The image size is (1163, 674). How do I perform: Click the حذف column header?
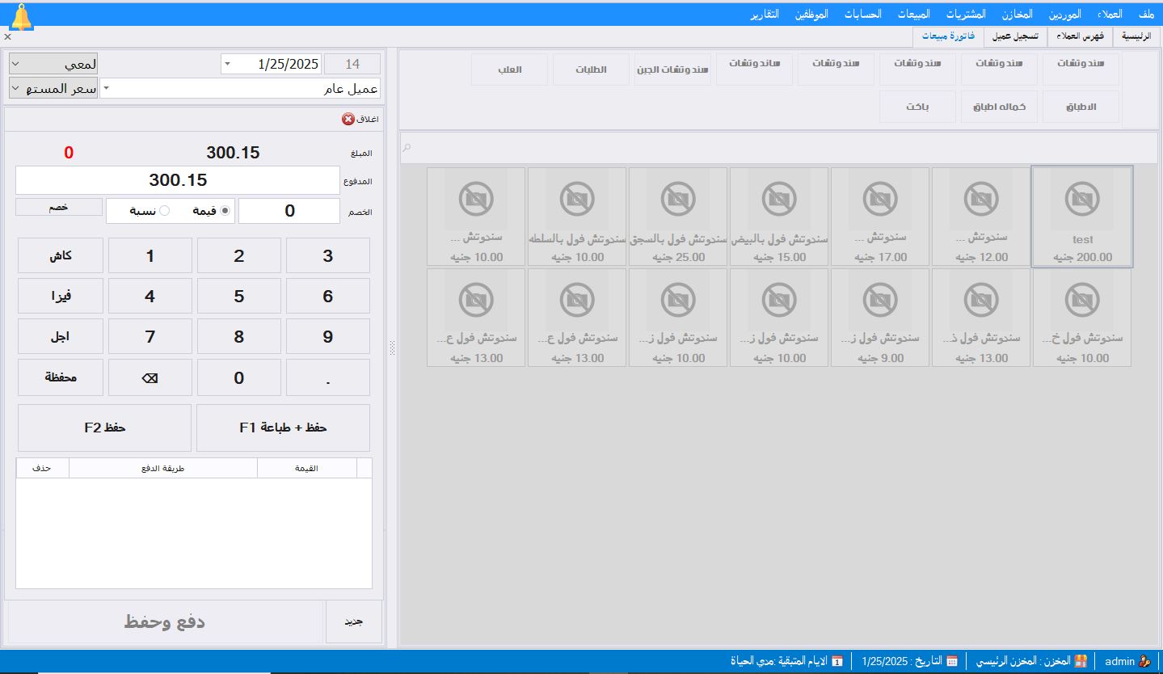click(x=42, y=468)
